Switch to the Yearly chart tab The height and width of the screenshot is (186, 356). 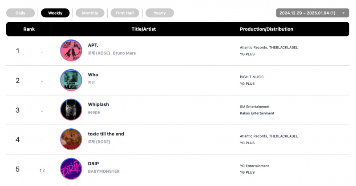pos(160,13)
